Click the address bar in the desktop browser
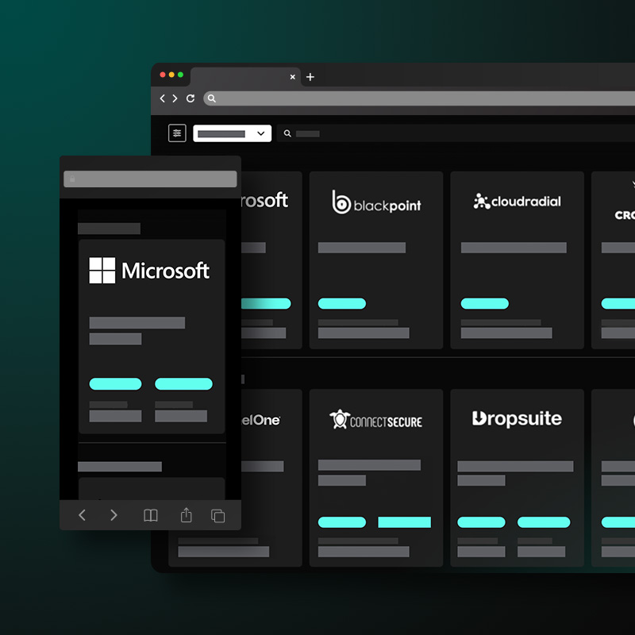 point(419,98)
